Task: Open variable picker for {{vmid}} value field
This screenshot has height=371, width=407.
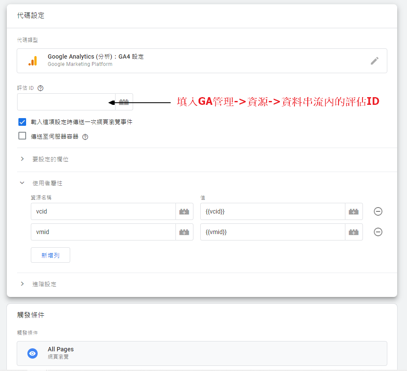Action: 354,232
